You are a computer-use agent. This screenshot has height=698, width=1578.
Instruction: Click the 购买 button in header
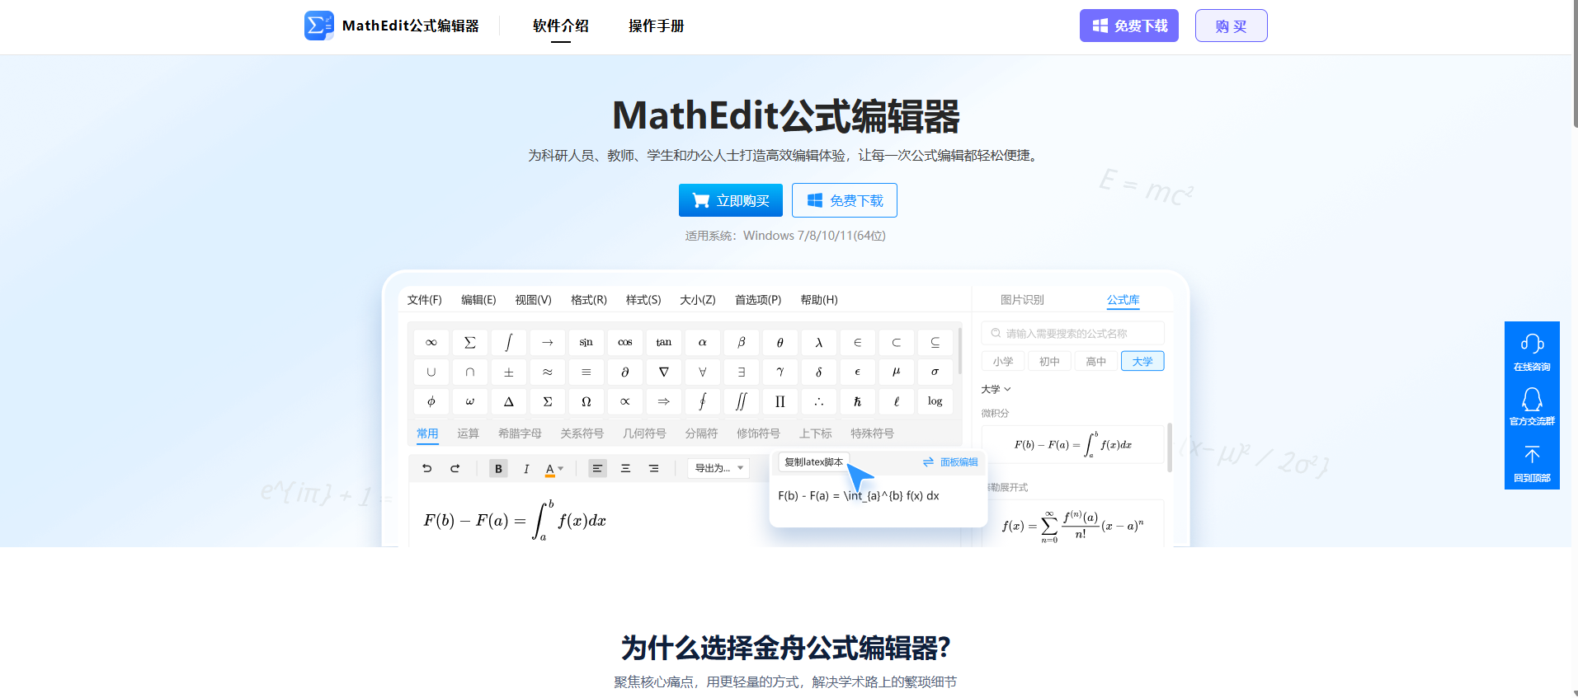[1231, 26]
